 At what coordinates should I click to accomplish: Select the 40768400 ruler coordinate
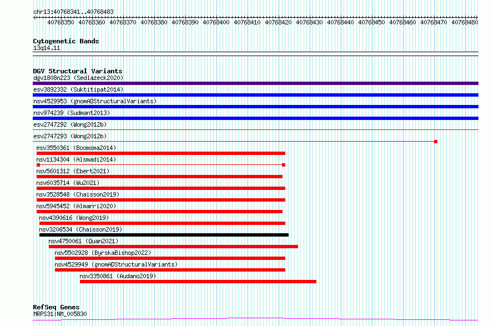point(216,22)
